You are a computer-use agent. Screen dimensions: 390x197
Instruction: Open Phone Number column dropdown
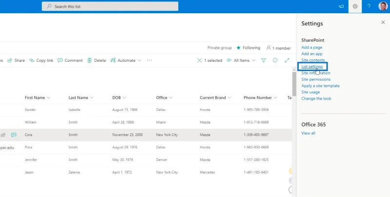[x=275, y=98]
